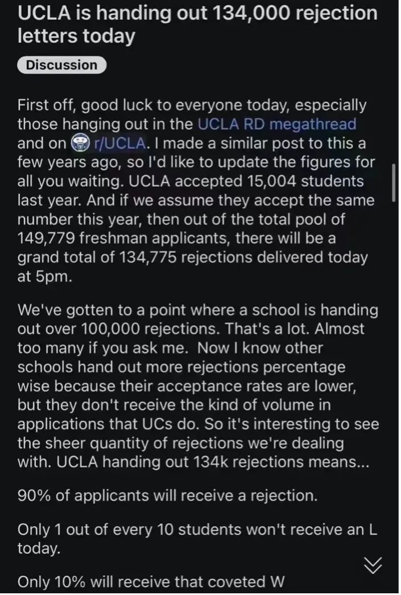Click the Discussion flair tag
The width and height of the screenshot is (401, 595).
click(62, 65)
